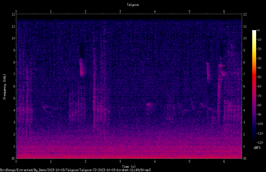Viewport: 266px width, 172px height.
Task: Click the file path caption ending in birdnet-11:49:50.mp3
Action: click(75, 170)
